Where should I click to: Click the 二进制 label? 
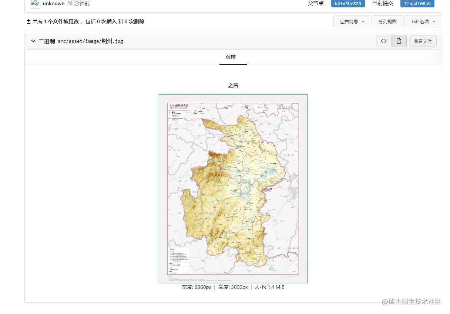pyautogui.click(x=47, y=41)
